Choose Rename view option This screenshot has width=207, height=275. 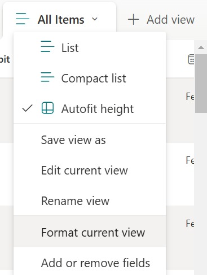90,200
